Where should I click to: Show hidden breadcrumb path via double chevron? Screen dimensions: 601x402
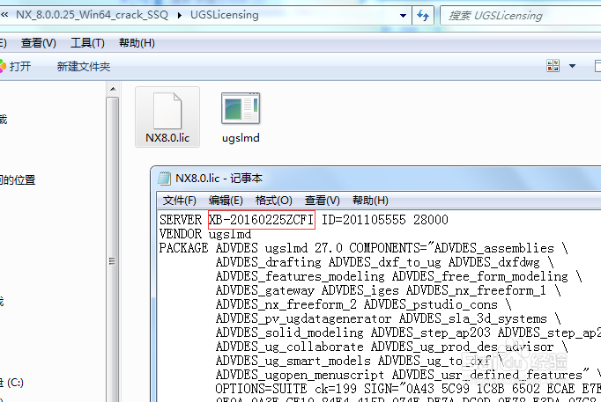click(x=4, y=15)
